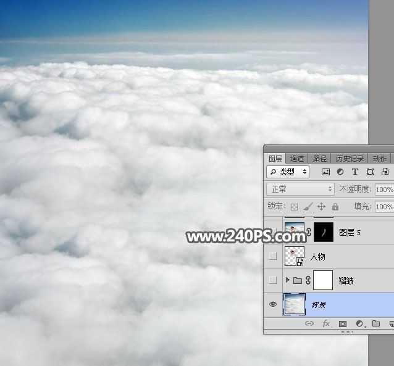Switch to the 历史记录 tab

coord(350,159)
